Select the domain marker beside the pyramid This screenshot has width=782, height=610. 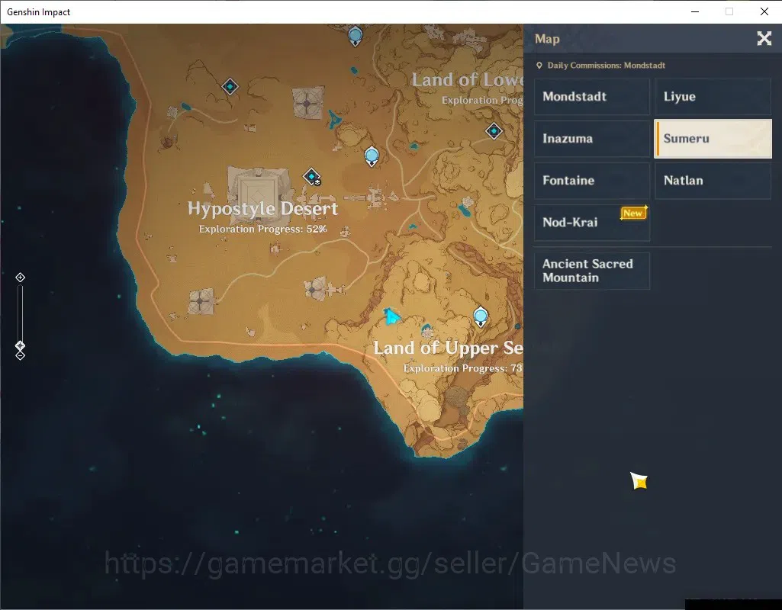(312, 176)
